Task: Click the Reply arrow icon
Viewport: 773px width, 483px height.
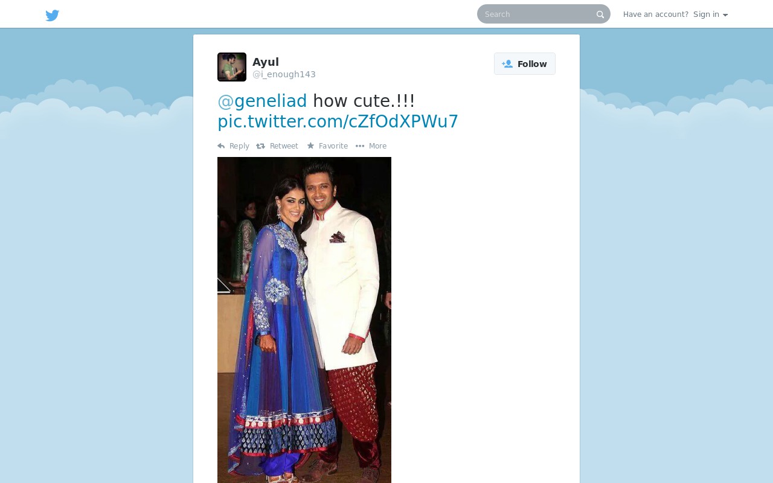Action: (221, 146)
